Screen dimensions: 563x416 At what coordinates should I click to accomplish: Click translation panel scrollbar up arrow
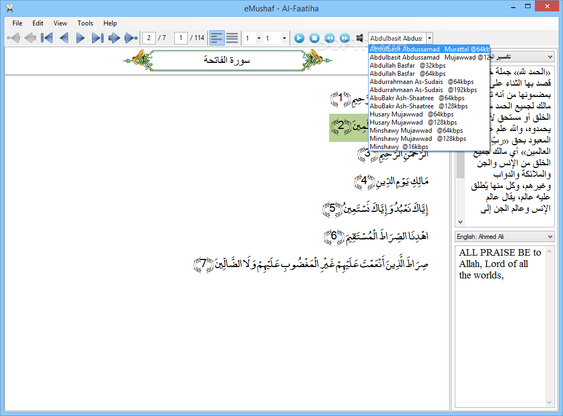coord(549,251)
